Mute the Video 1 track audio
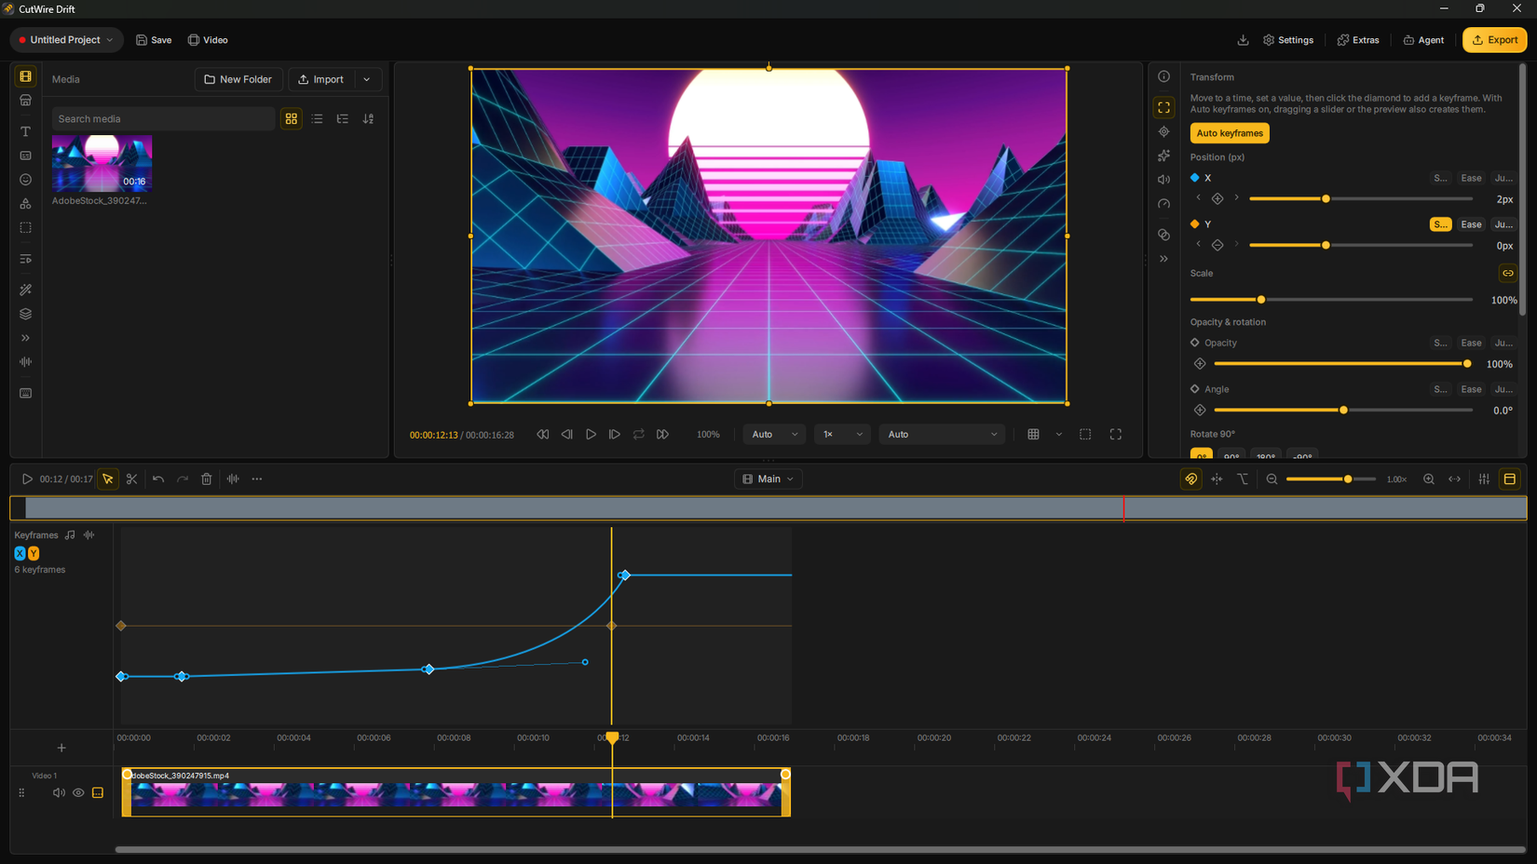Image resolution: width=1537 pixels, height=864 pixels. pos(59,792)
